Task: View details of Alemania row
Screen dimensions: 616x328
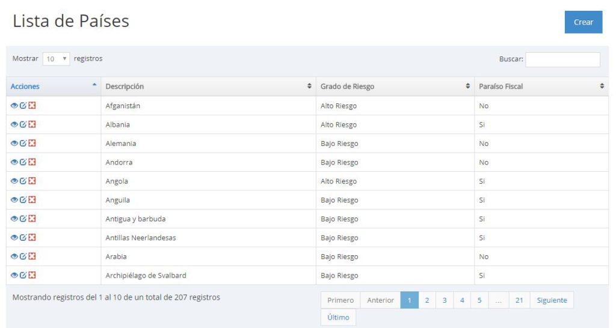Action: (x=14, y=143)
